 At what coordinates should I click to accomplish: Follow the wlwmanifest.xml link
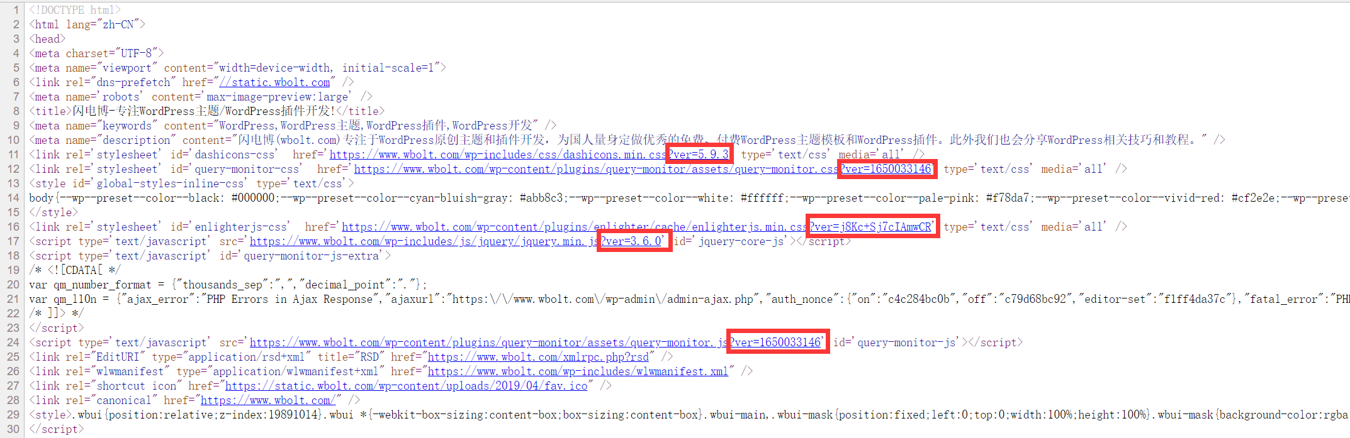coord(577,371)
